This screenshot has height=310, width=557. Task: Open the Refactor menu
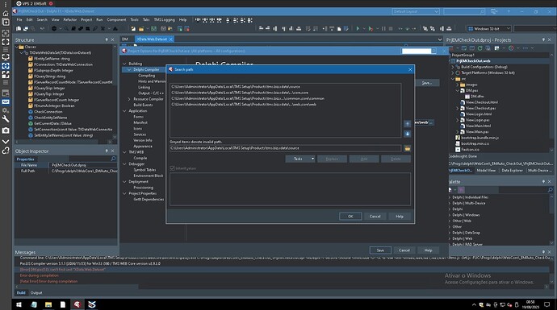[x=70, y=20]
